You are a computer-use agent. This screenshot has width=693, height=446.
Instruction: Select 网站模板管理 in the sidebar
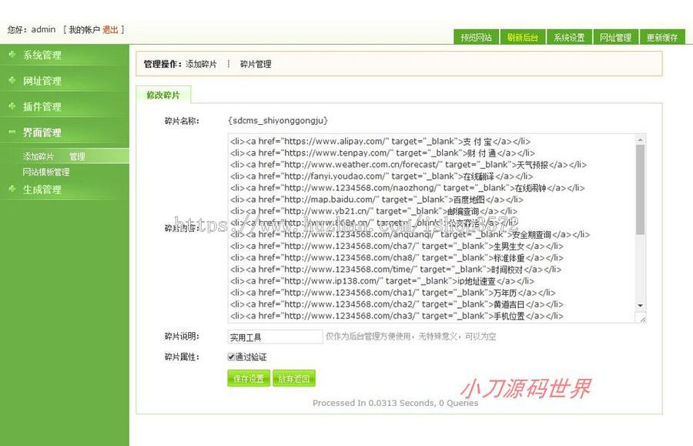pos(47,172)
